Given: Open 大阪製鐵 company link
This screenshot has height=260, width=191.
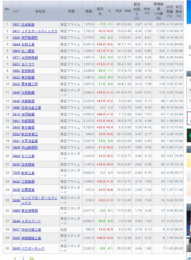Looking at the screenshot, I should [x=28, y=93].
